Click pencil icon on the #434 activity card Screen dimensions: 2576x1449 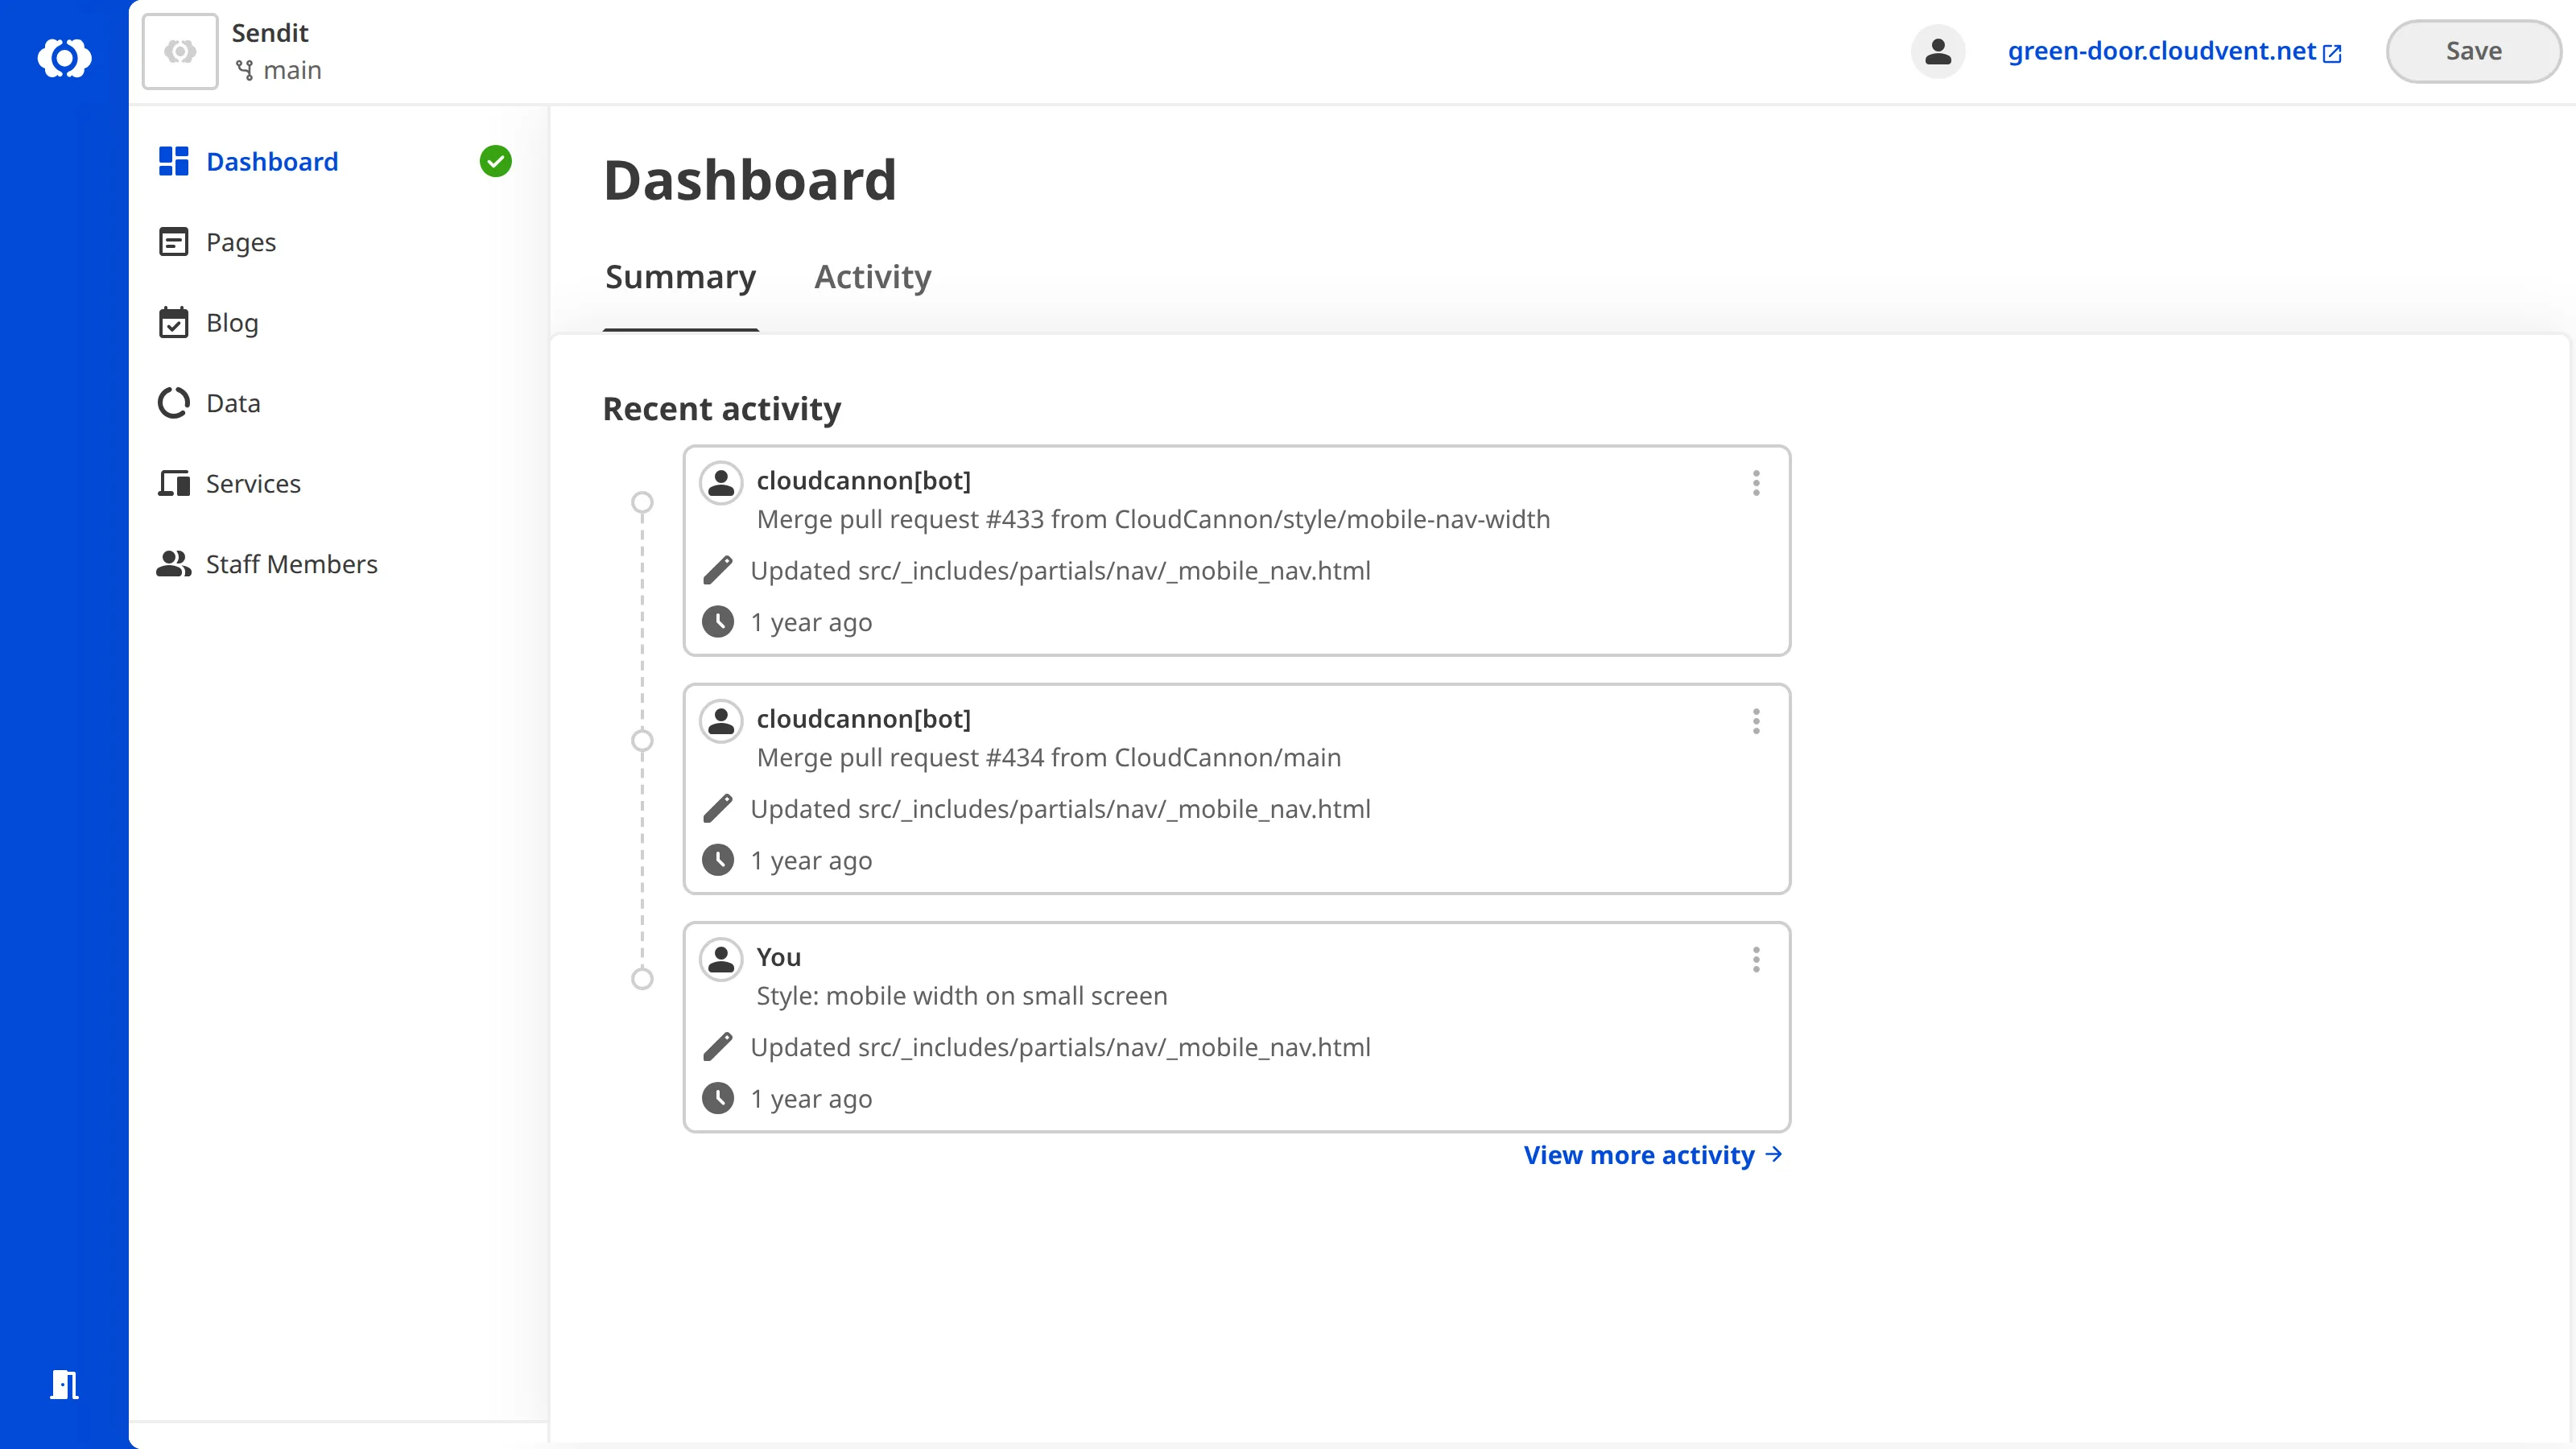click(x=718, y=808)
